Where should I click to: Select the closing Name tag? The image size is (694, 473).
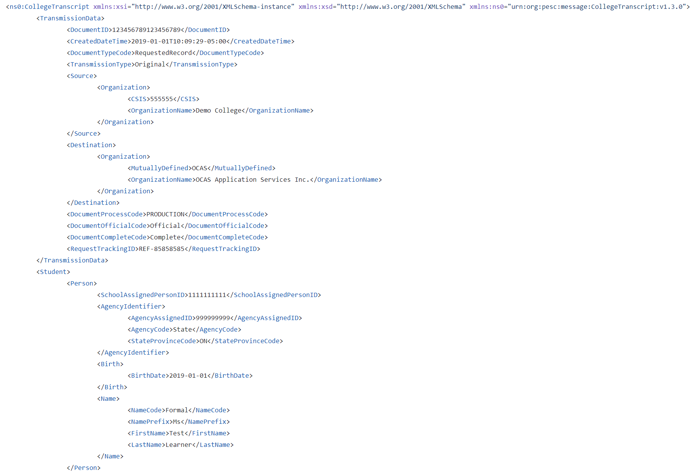110,456
